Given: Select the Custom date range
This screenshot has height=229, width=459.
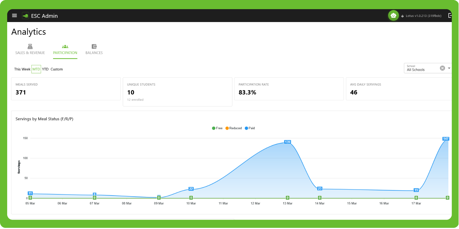Looking at the screenshot, I should 57,69.
